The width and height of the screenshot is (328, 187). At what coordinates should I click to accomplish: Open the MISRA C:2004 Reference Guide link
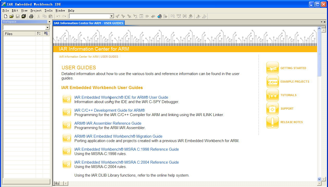pyautogui.click(x=127, y=162)
